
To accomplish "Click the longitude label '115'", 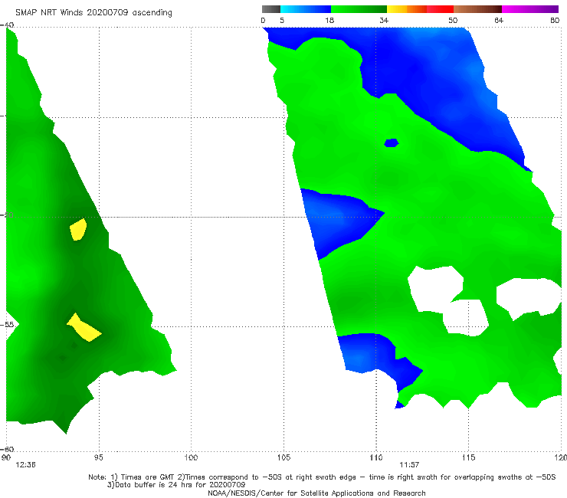I will 469,457.
